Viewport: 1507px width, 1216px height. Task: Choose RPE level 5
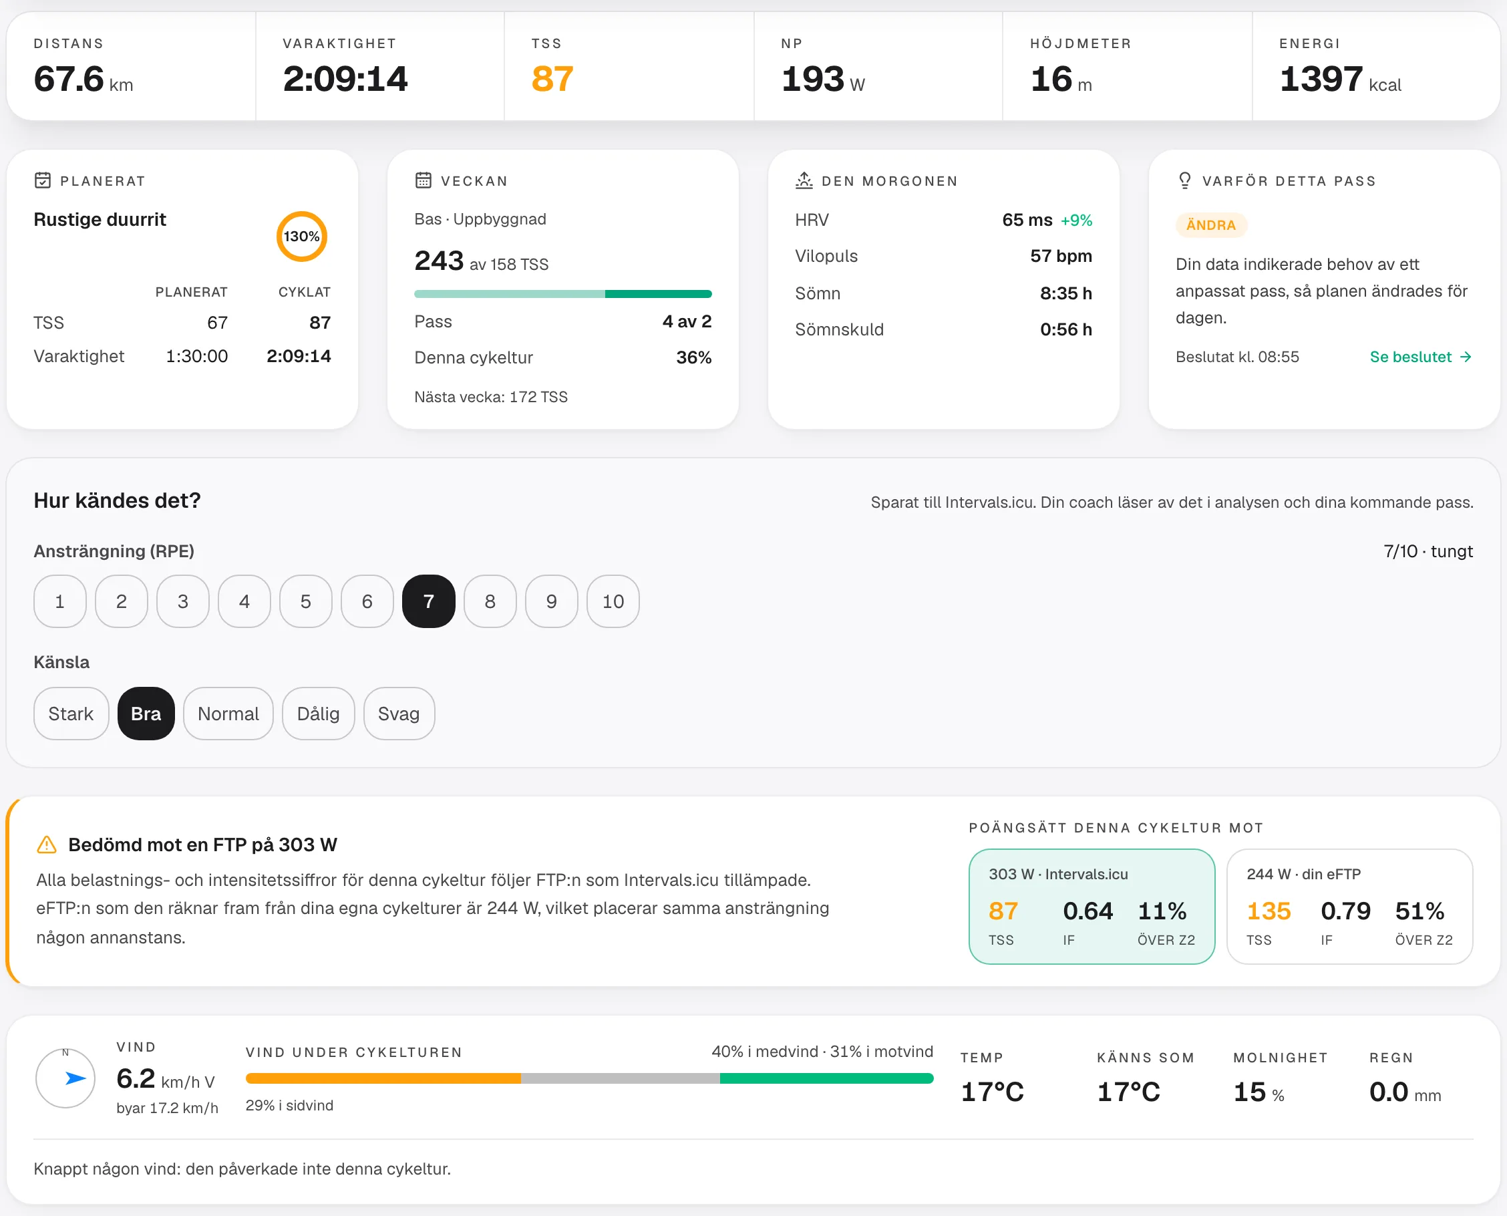point(306,602)
